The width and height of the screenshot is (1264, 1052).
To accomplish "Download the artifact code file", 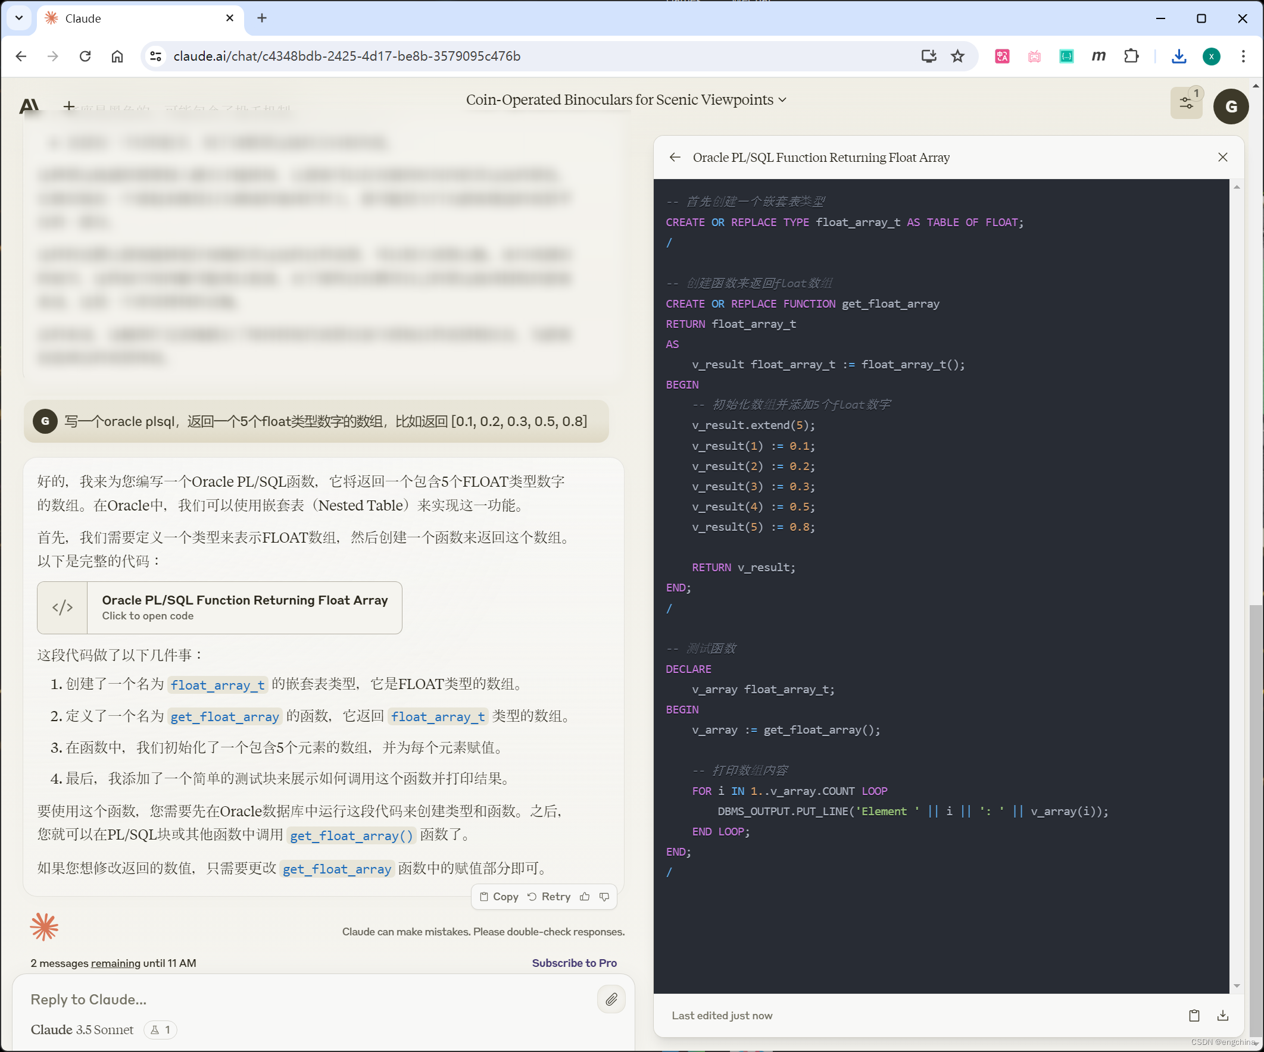I will (x=1222, y=1015).
